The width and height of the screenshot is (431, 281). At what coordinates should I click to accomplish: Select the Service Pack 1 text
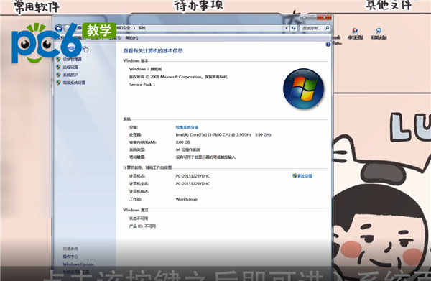pyautogui.click(x=142, y=84)
